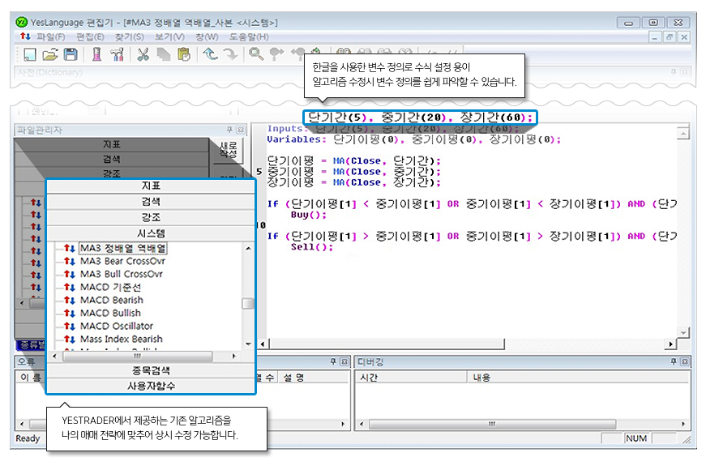Redo the last undone edit
Screen dimensions: 706x470
coord(230,54)
